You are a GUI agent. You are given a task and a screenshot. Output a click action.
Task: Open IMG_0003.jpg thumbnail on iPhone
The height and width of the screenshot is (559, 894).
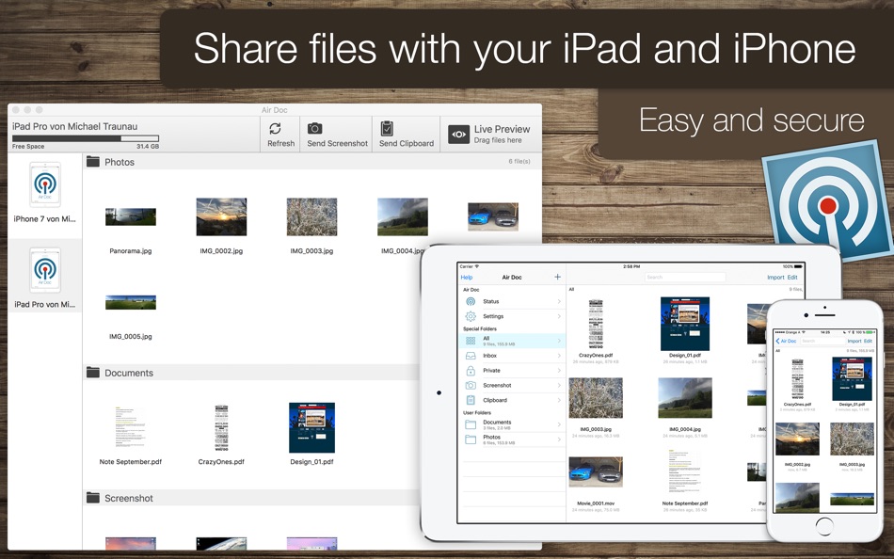(x=852, y=439)
